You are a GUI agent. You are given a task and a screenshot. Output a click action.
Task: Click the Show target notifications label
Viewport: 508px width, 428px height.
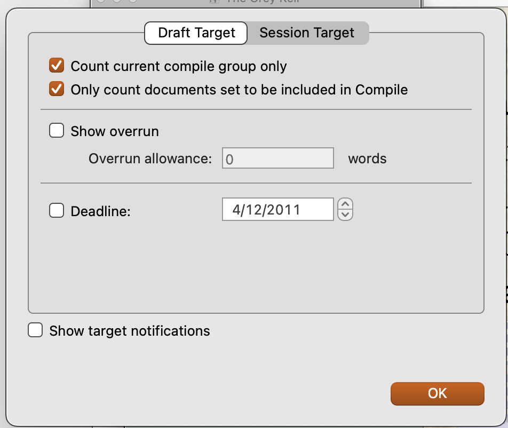(x=130, y=331)
